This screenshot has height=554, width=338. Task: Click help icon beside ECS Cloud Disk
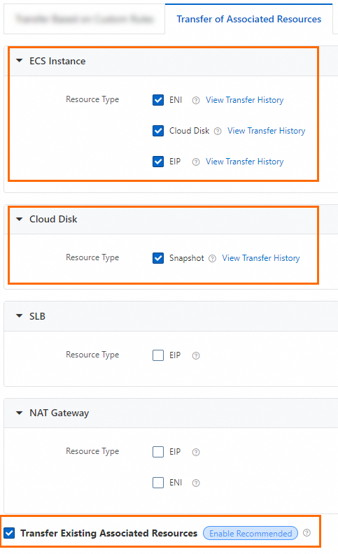click(218, 131)
